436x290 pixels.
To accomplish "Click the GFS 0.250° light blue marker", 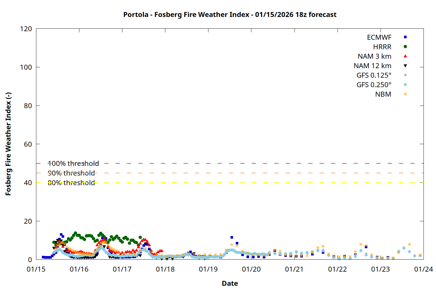I will (405, 85).
